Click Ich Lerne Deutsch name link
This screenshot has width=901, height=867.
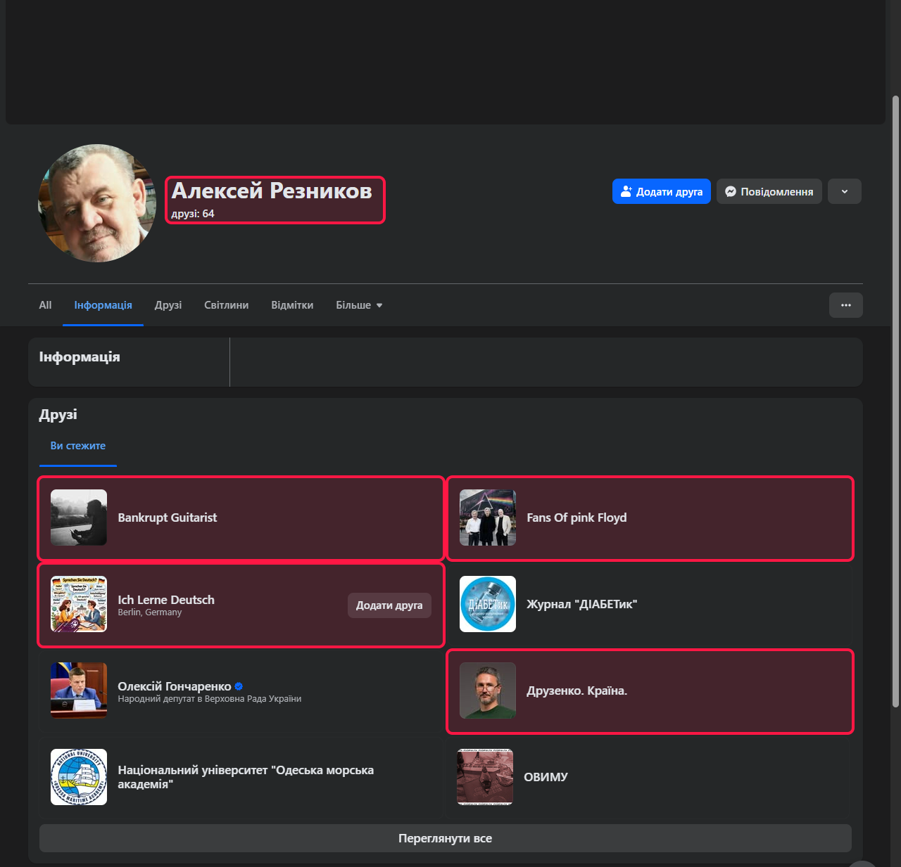coord(166,600)
